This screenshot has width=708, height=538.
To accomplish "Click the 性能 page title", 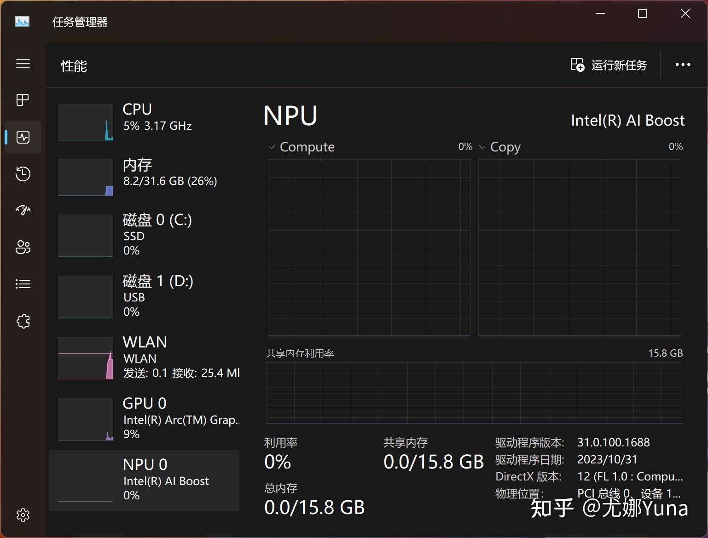I will tap(74, 66).
